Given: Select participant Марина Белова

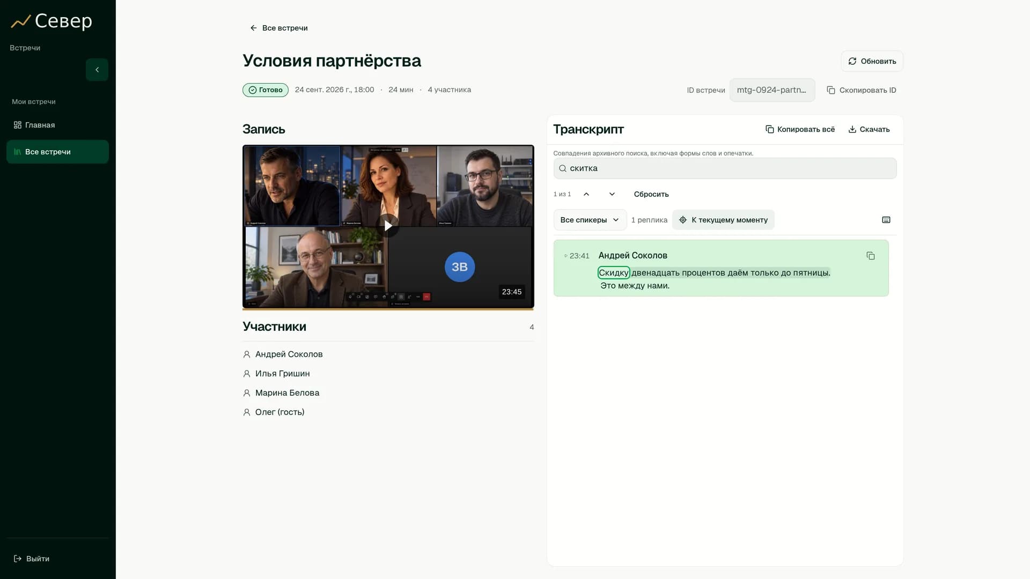Looking at the screenshot, I should tap(281, 393).
